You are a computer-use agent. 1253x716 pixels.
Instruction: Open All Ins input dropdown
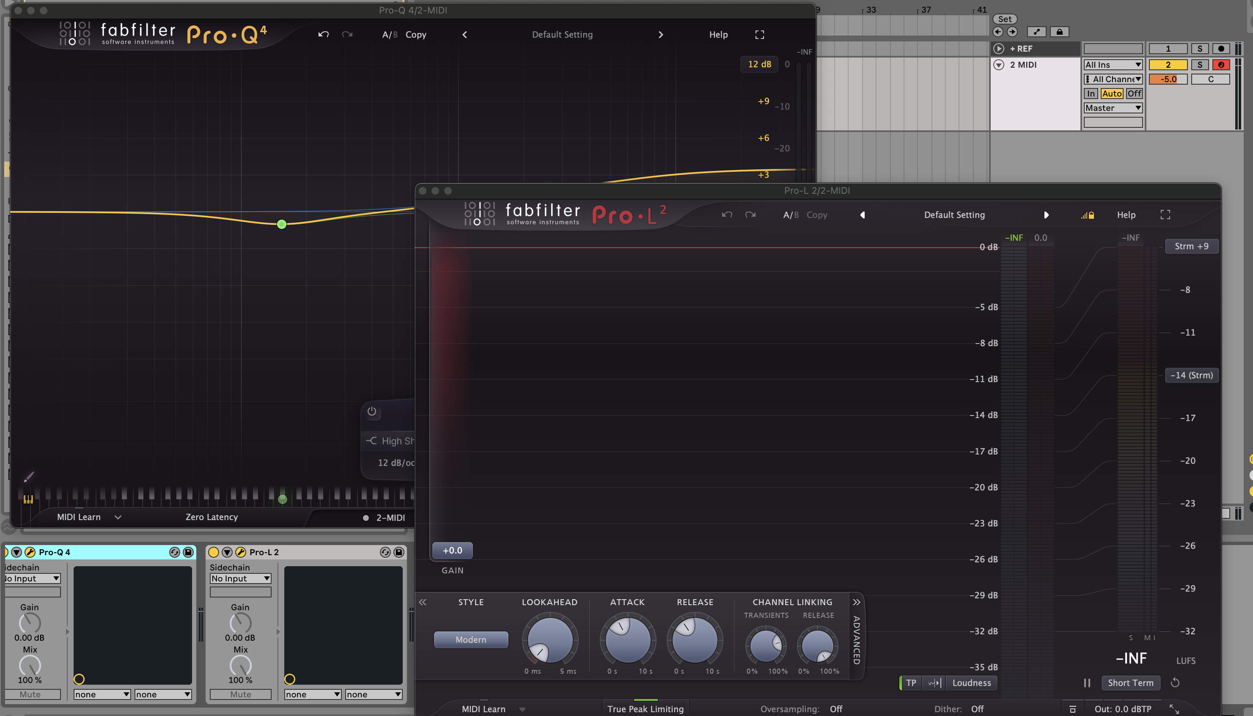[1113, 64]
